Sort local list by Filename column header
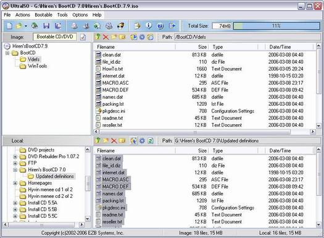This screenshot has height=238, width=324. point(135,151)
